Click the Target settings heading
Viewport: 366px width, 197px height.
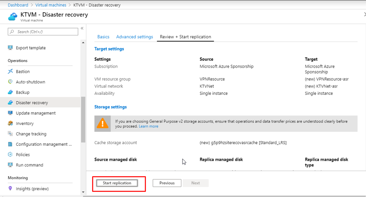pos(109,49)
